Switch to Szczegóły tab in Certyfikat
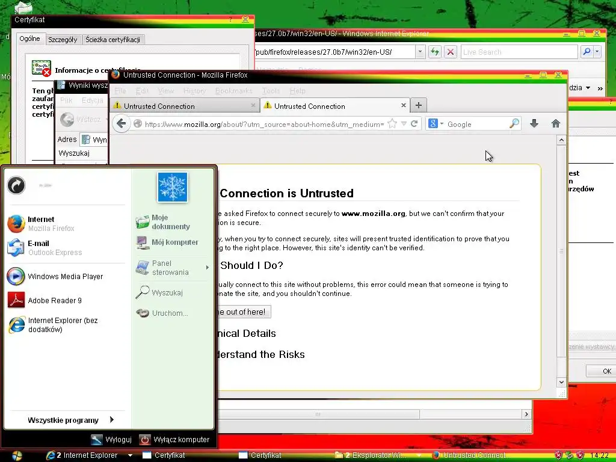The height and width of the screenshot is (462, 616). tap(63, 40)
